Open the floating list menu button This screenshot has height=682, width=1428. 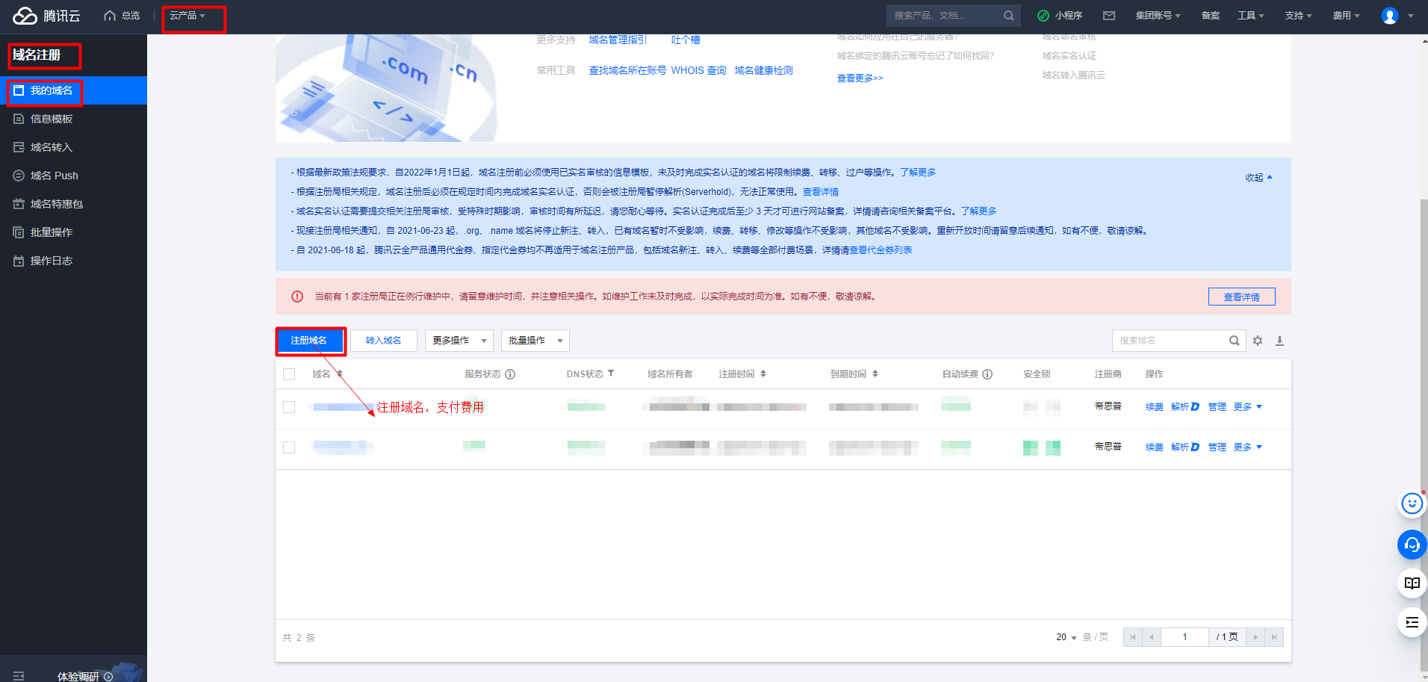[1412, 622]
